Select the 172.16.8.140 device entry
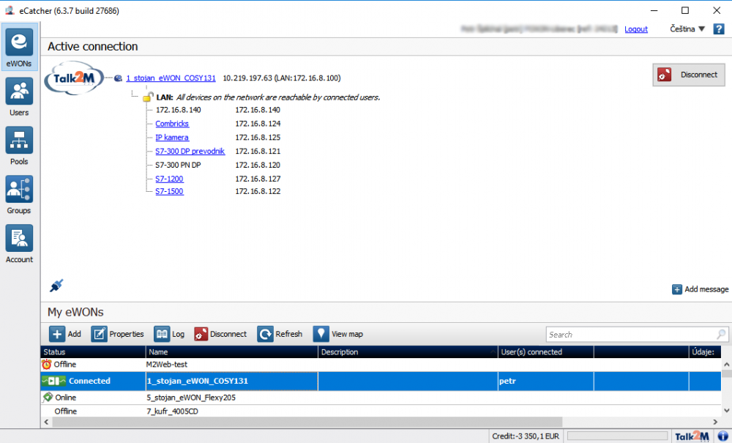Image resolution: width=732 pixels, height=443 pixels. click(x=179, y=110)
